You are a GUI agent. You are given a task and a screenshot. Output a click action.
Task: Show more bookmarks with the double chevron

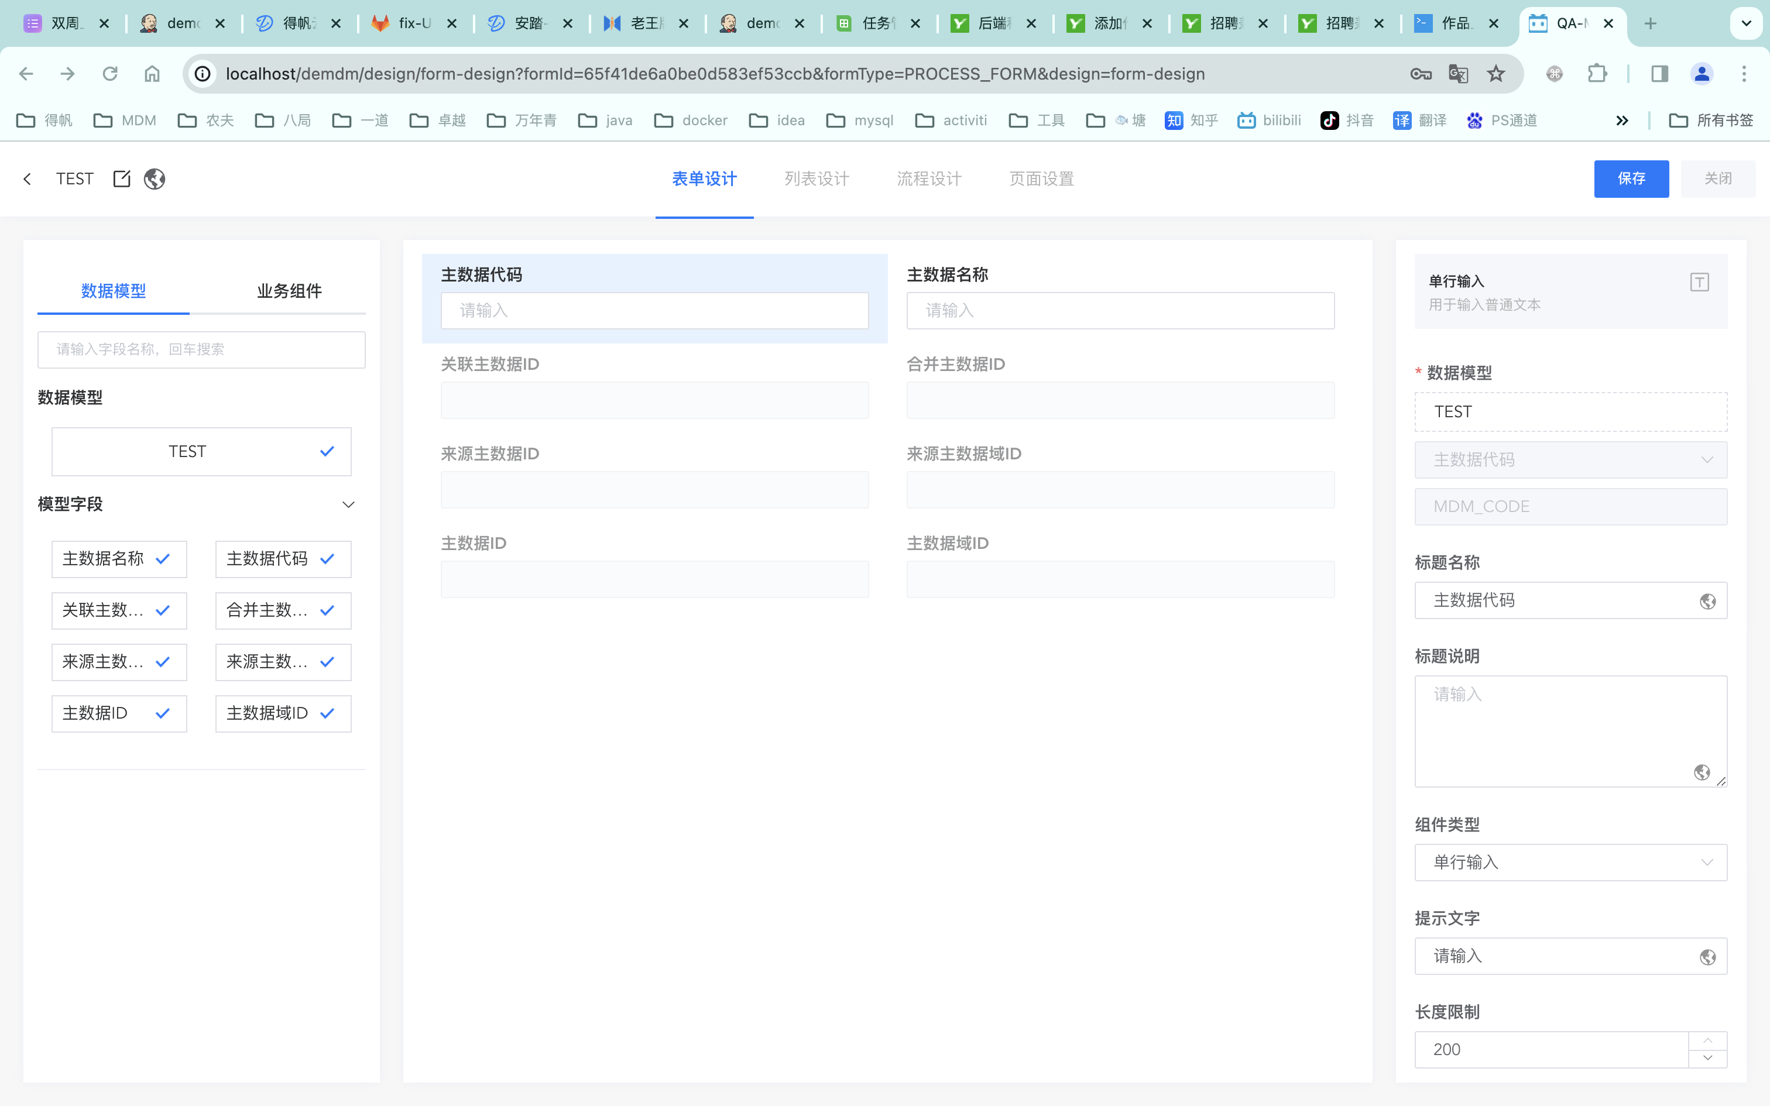click(x=1621, y=120)
